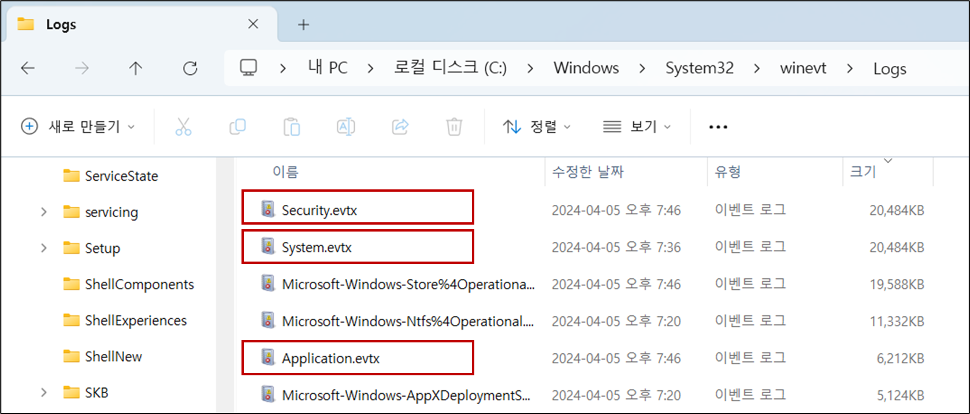Select Microsoft-Windows-AppXDeploymentS... file
Screen dimensions: 970x414
(406, 396)
